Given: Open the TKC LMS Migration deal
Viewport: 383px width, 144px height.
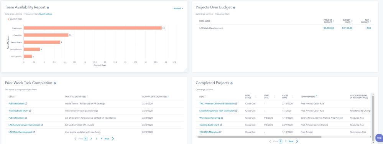Looking at the screenshot, I should [x=209, y=132].
